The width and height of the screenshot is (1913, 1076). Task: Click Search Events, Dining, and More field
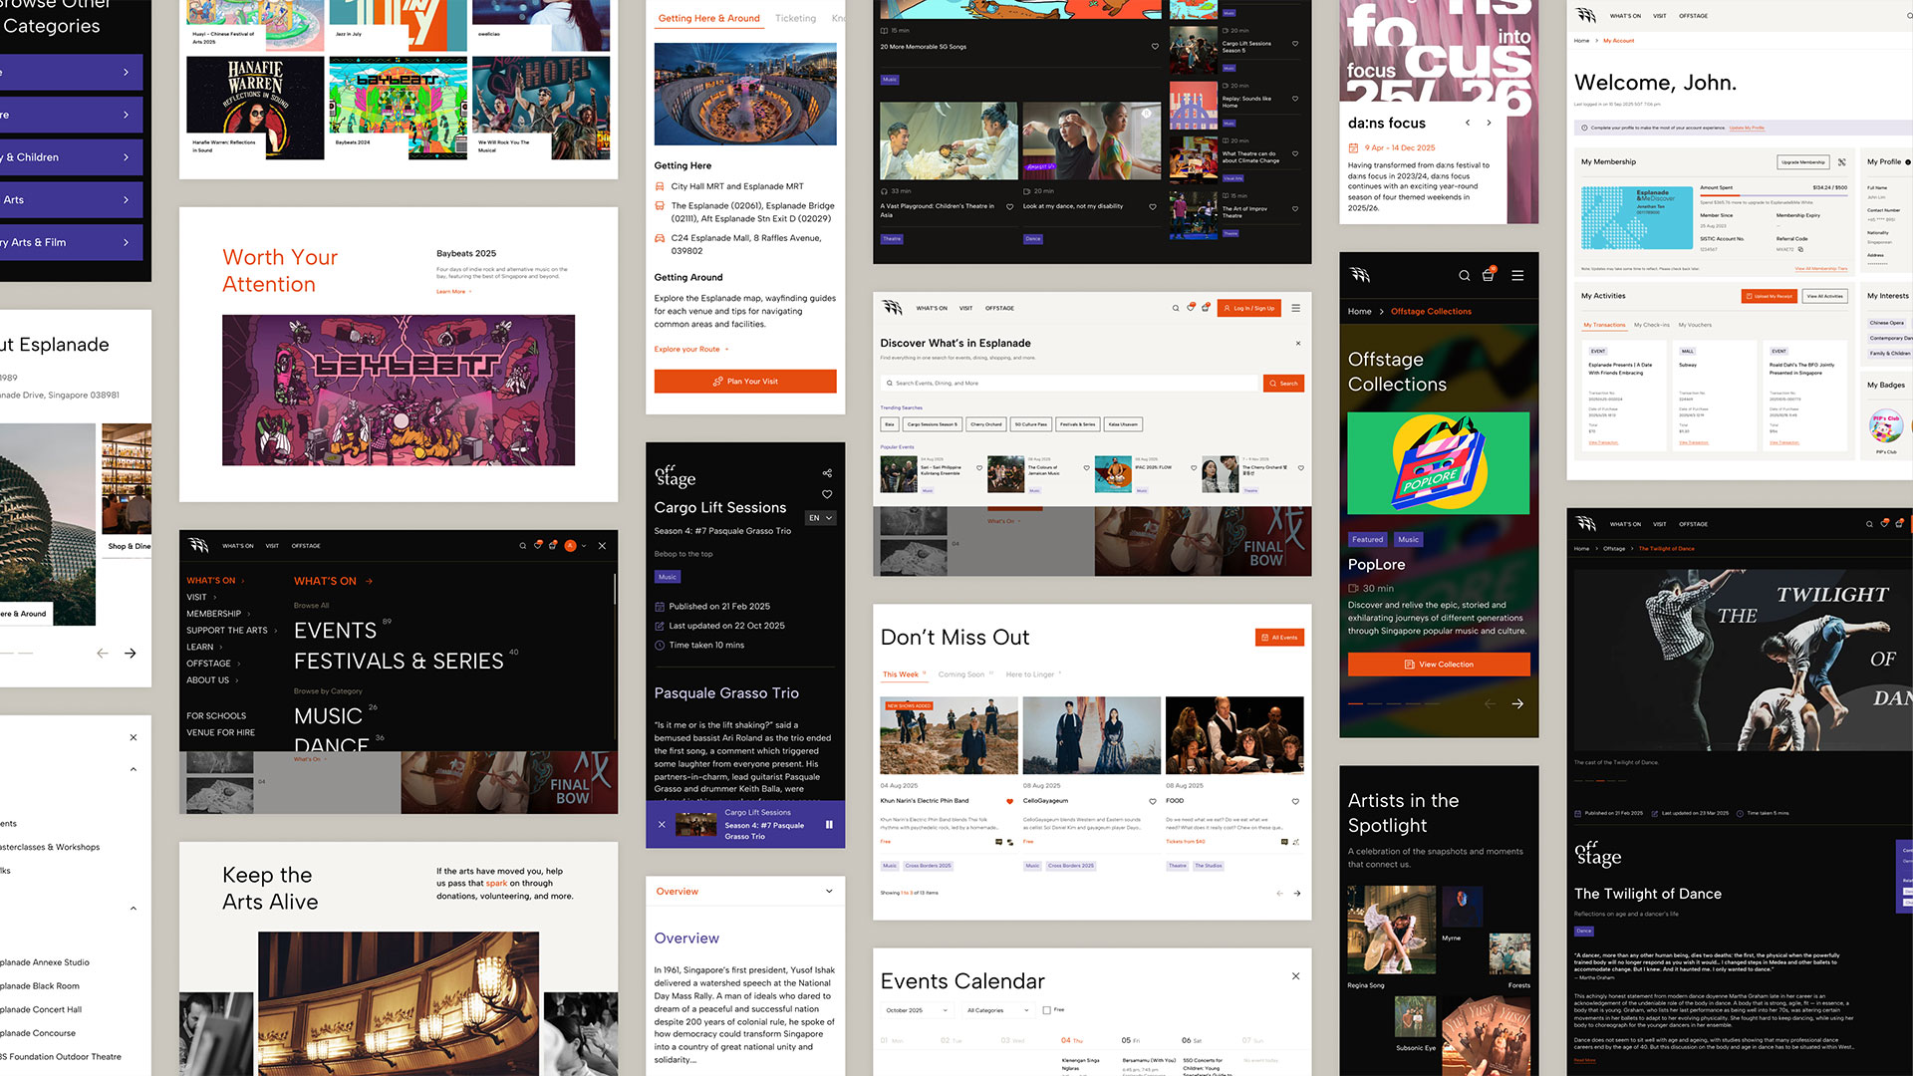(x=1071, y=384)
